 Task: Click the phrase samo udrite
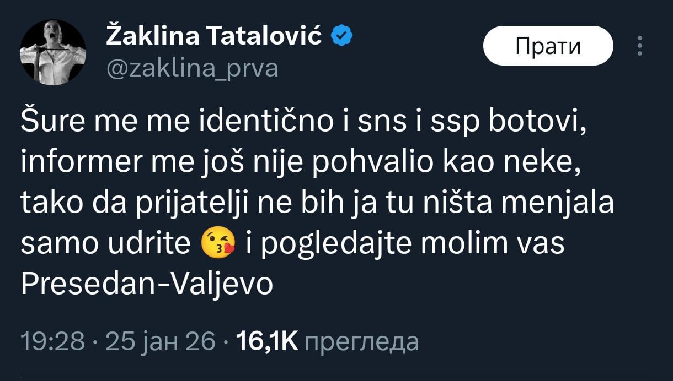point(105,244)
